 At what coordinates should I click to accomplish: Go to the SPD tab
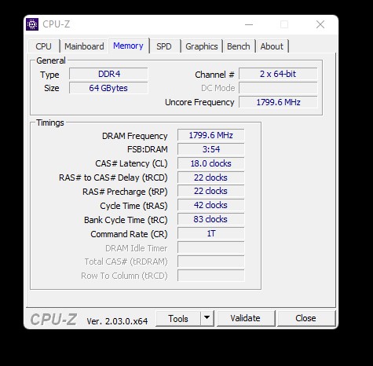click(164, 46)
